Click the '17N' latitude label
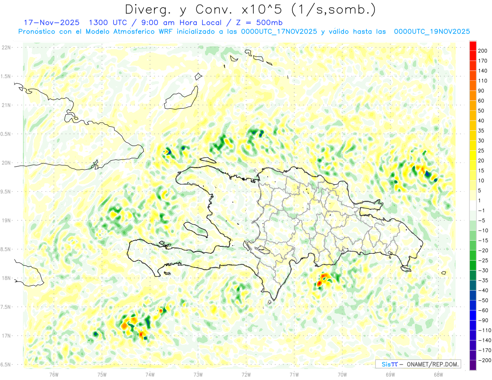The height and width of the screenshot is (380, 492). (6, 336)
